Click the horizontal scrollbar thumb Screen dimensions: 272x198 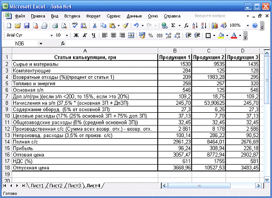(199, 186)
